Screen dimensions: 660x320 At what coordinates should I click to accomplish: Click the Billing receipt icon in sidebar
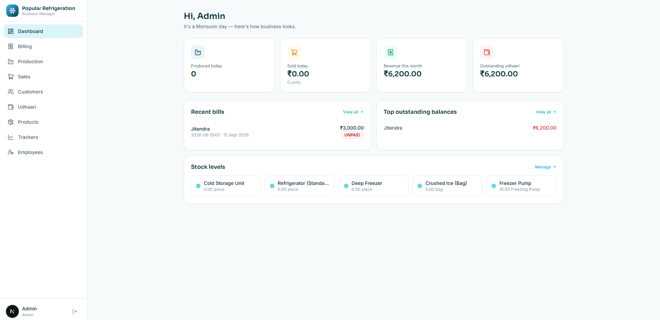coord(11,46)
